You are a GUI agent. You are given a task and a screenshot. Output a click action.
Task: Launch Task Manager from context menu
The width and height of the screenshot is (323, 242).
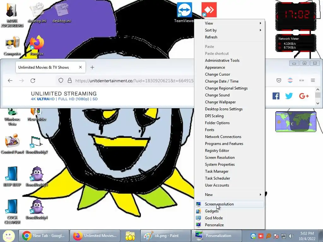coord(230,171)
